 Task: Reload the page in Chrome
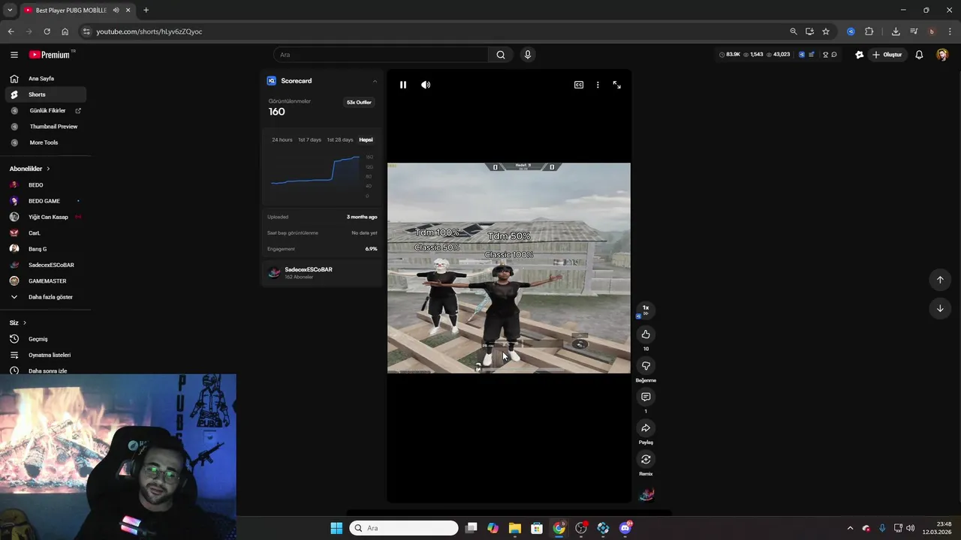47,31
